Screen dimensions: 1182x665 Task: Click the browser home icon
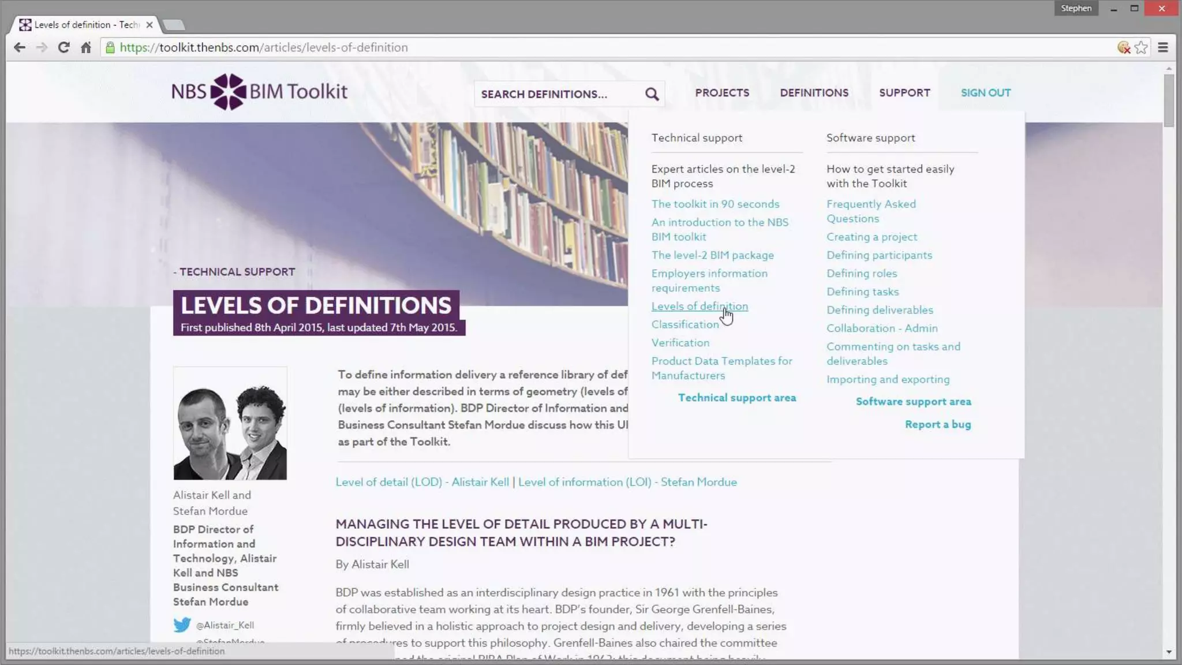[86, 47]
